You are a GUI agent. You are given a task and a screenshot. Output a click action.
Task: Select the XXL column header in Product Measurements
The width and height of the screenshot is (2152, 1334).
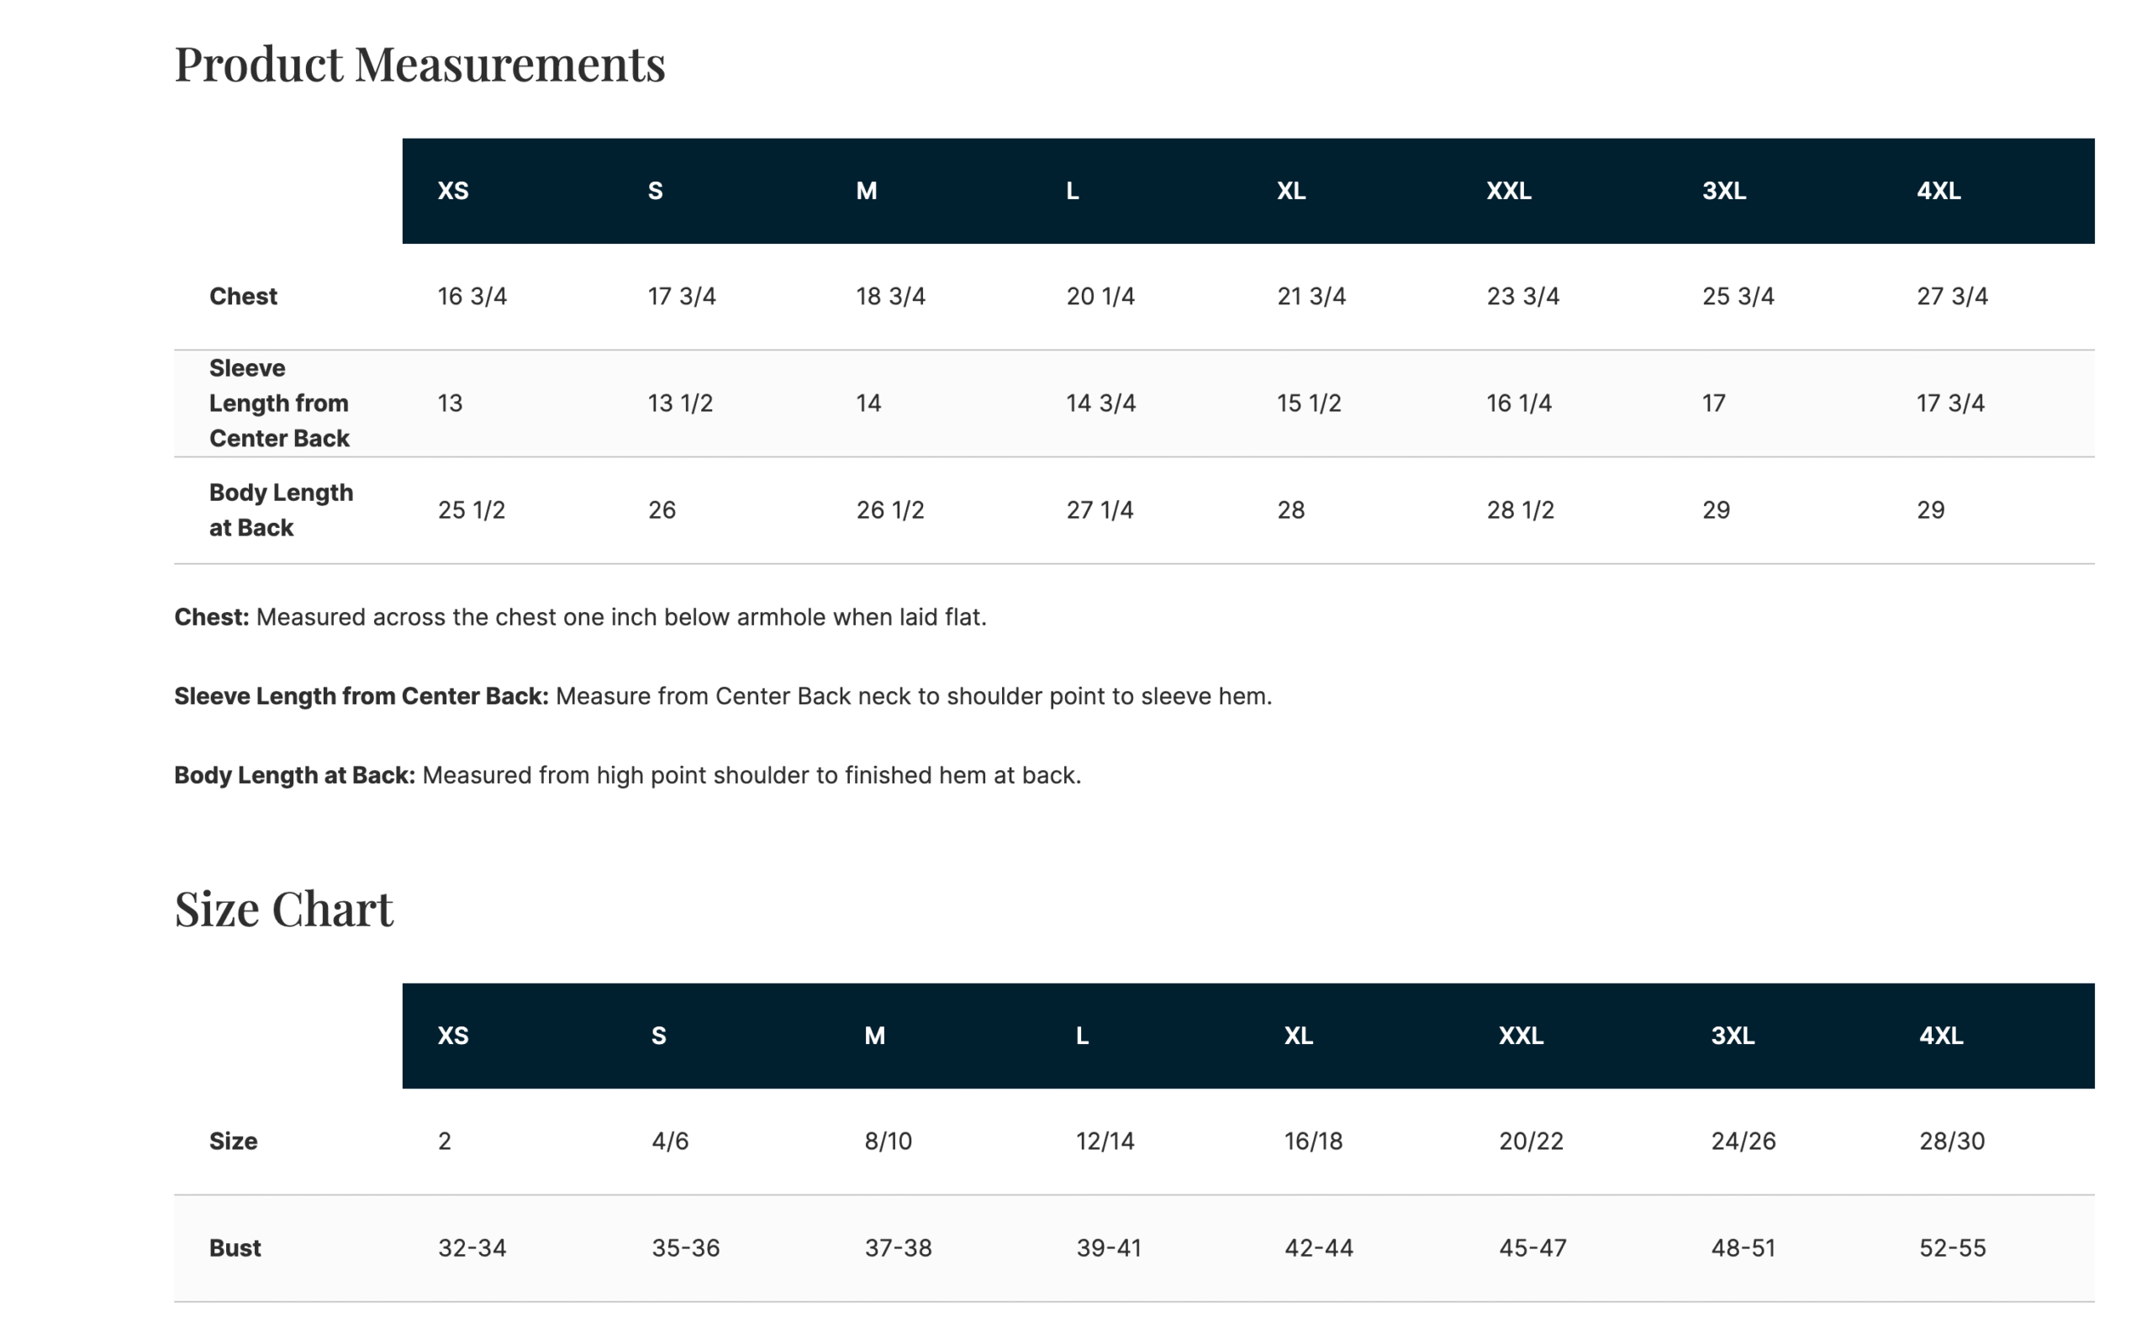click(x=1508, y=191)
